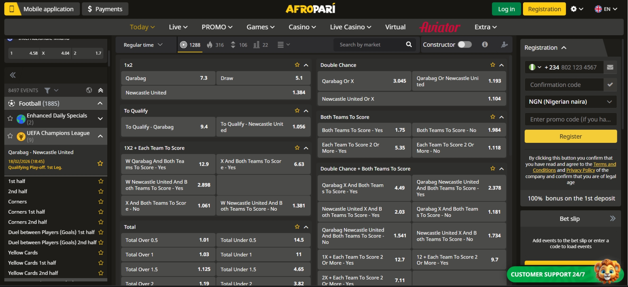Viewport: 628px width, 287px height.
Task: Select the 22 statistics markets icon
Action: 257,45
